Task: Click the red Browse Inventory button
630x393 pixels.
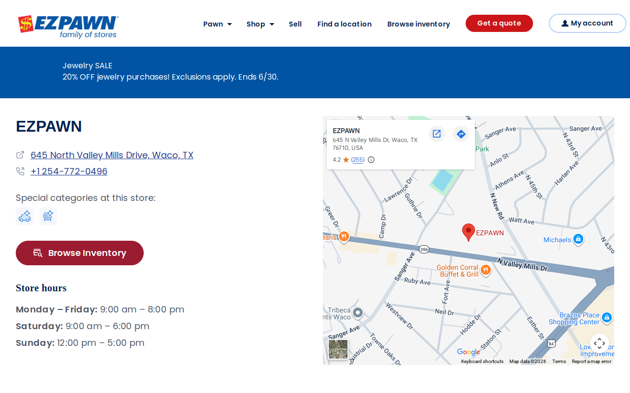Action: point(80,253)
